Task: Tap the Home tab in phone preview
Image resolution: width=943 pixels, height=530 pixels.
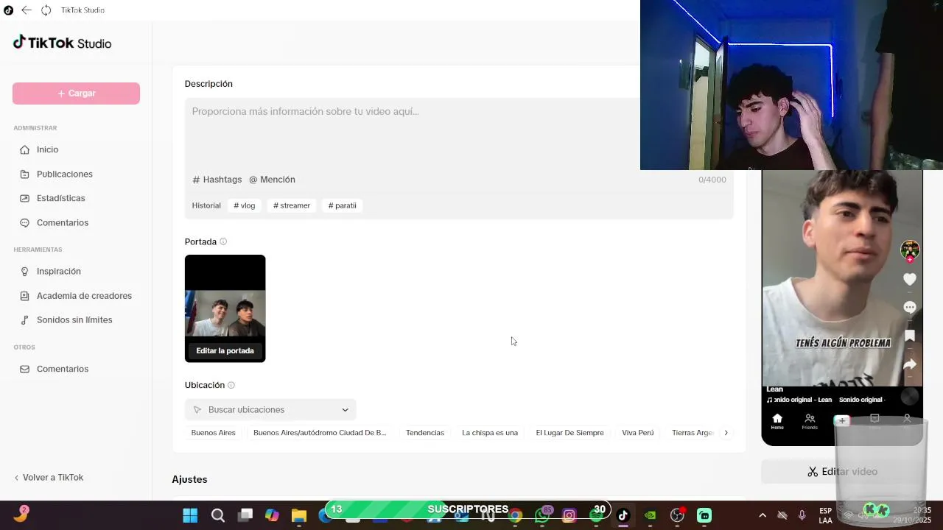Action: click(777, 422)
